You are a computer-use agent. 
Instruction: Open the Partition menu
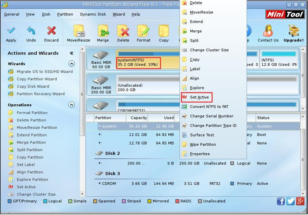65,14
